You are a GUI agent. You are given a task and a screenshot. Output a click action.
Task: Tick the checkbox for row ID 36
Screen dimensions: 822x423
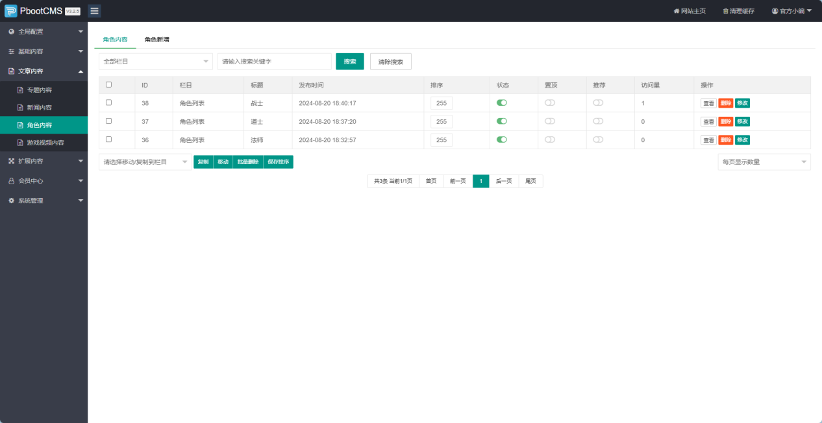[x=108, y=139]
